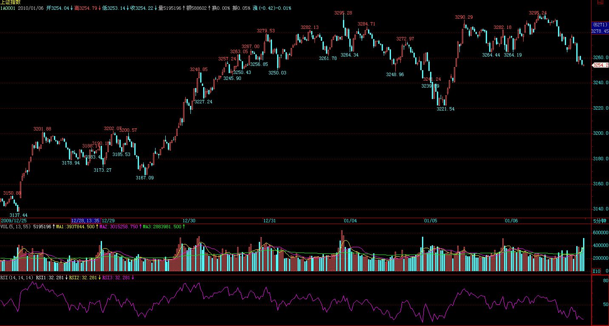This screenshot has width=609, height=326.
Task: Click the RSI1:32.281 value
Action: (50, 278)
